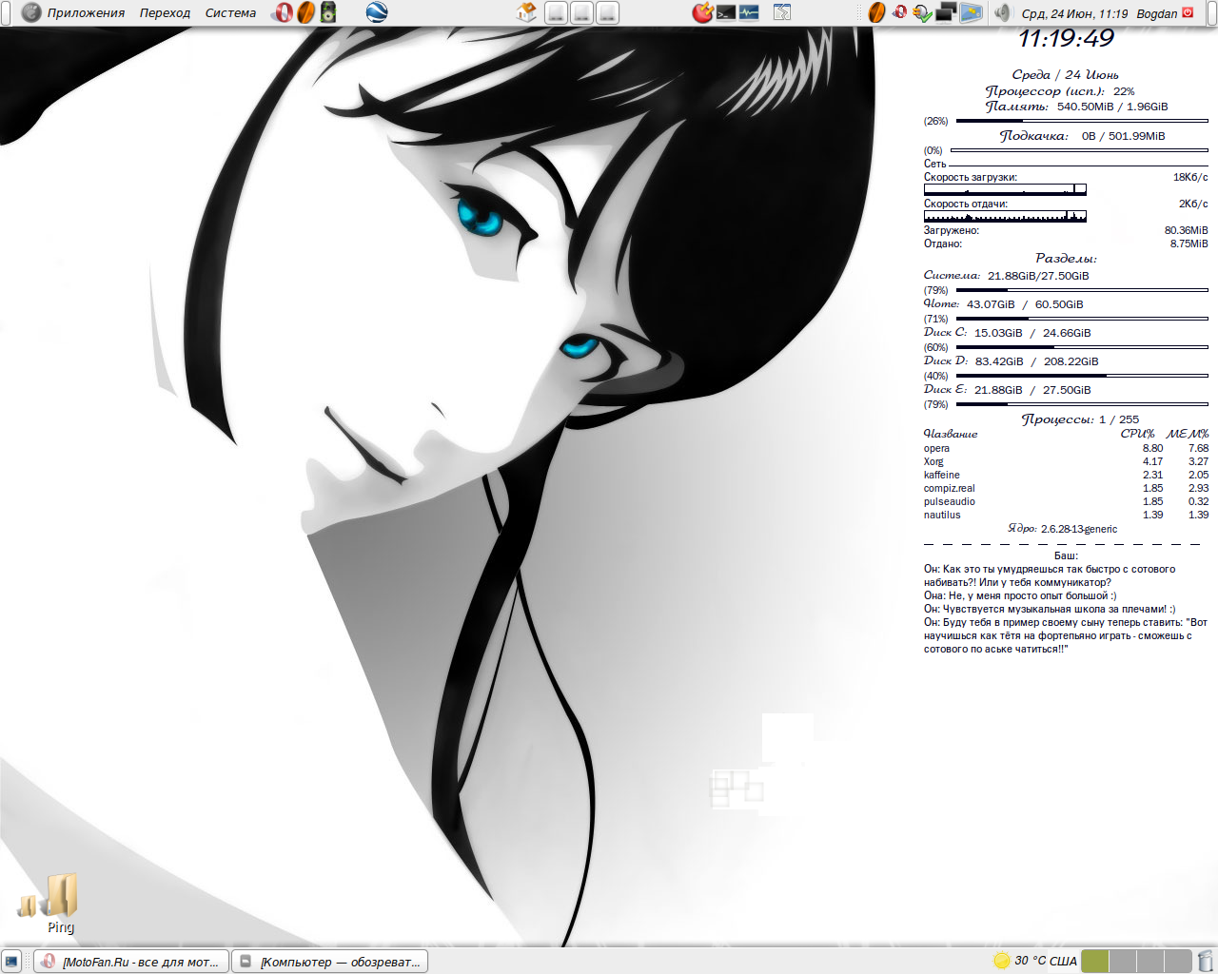Switch to the second workspace
Image resolution: width=1218 pixels, height=974 pixels.
point(1123,961)
